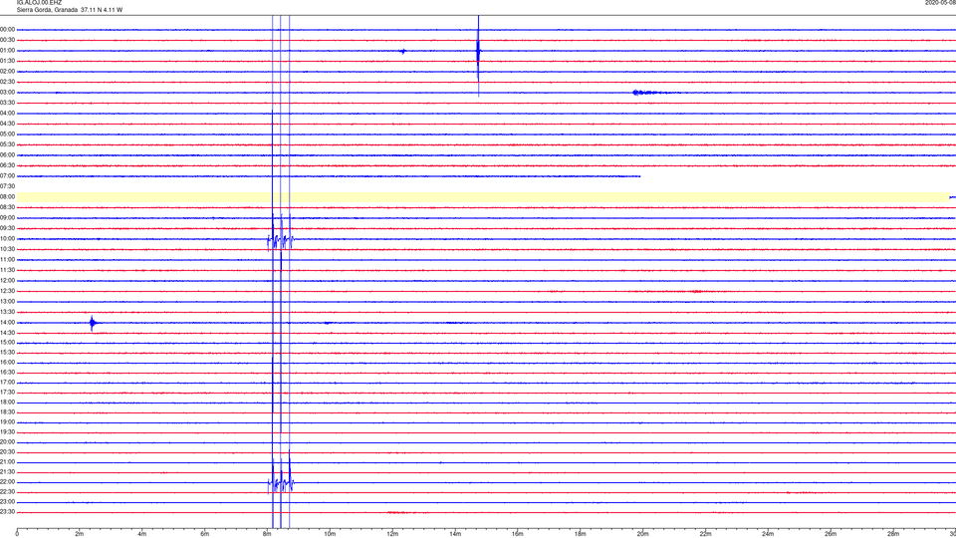Image resolution: width=956 pixels, height=538 pixels.
Task: Select the 19:00 trace time label
Action: [7, 422]
